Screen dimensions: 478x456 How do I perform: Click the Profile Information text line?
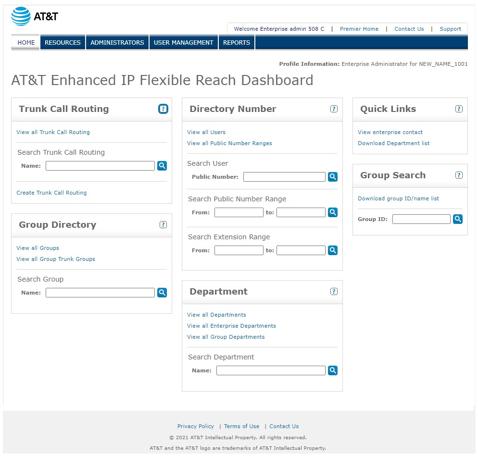tap(373, 64)
